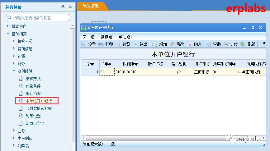Click document icon beside 结息日定义
The width and height of the screenshot is (270, 151).
pos(21,123)
